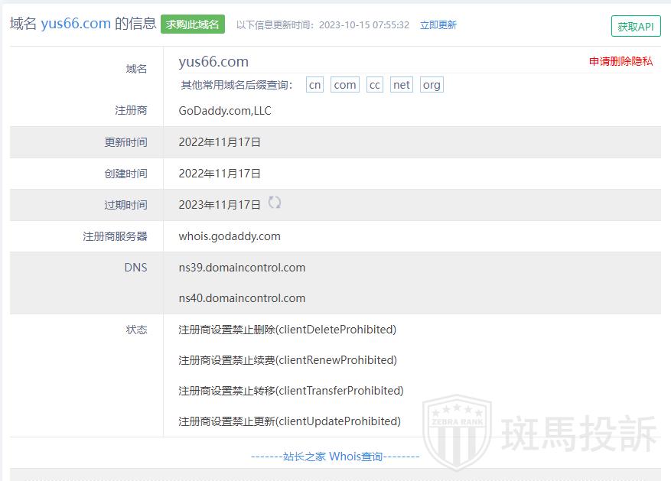Click the yus66.com value in the 域名 row
671x481 pixels.
[213, 62]
